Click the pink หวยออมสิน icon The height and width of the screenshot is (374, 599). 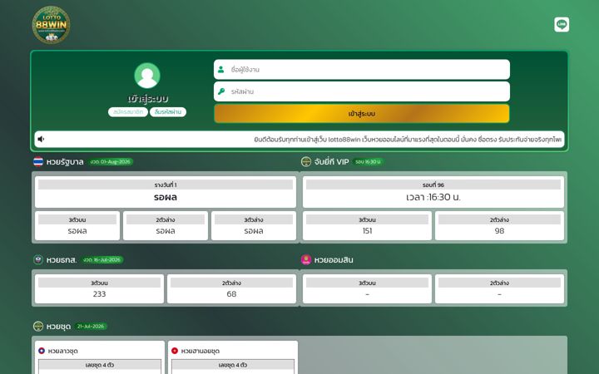tap(306, 260)
